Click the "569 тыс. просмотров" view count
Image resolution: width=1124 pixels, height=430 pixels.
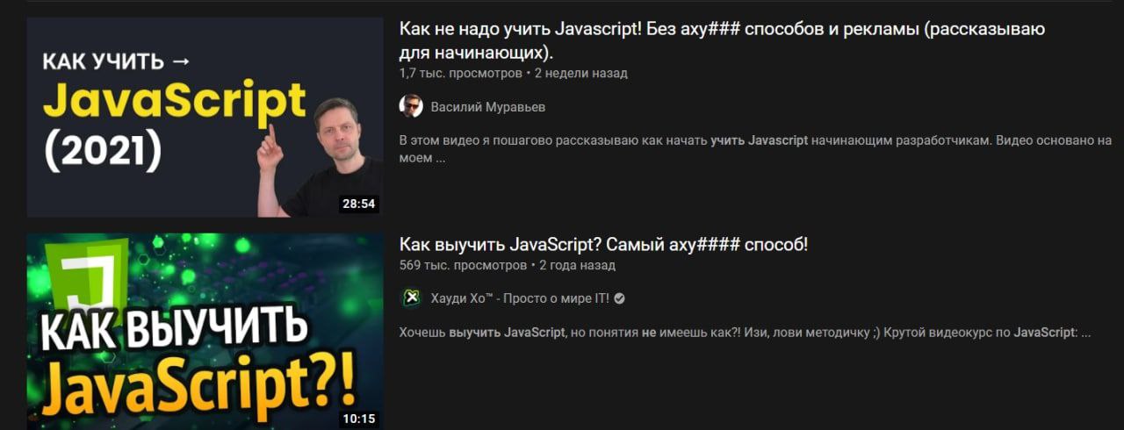463,265
